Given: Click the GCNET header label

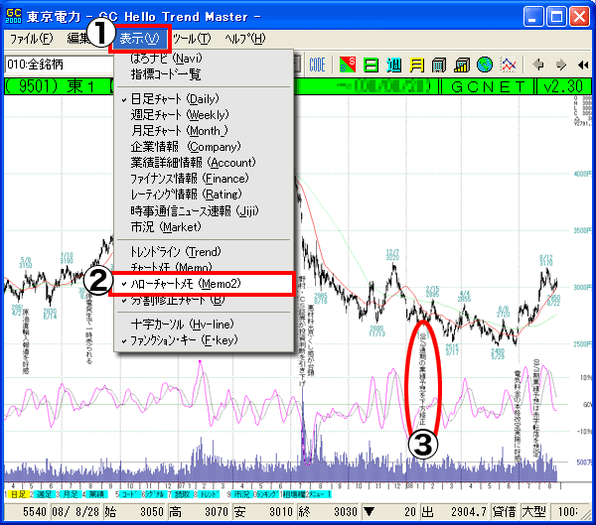Looking at the screenshot, I should tap(488, 86).
